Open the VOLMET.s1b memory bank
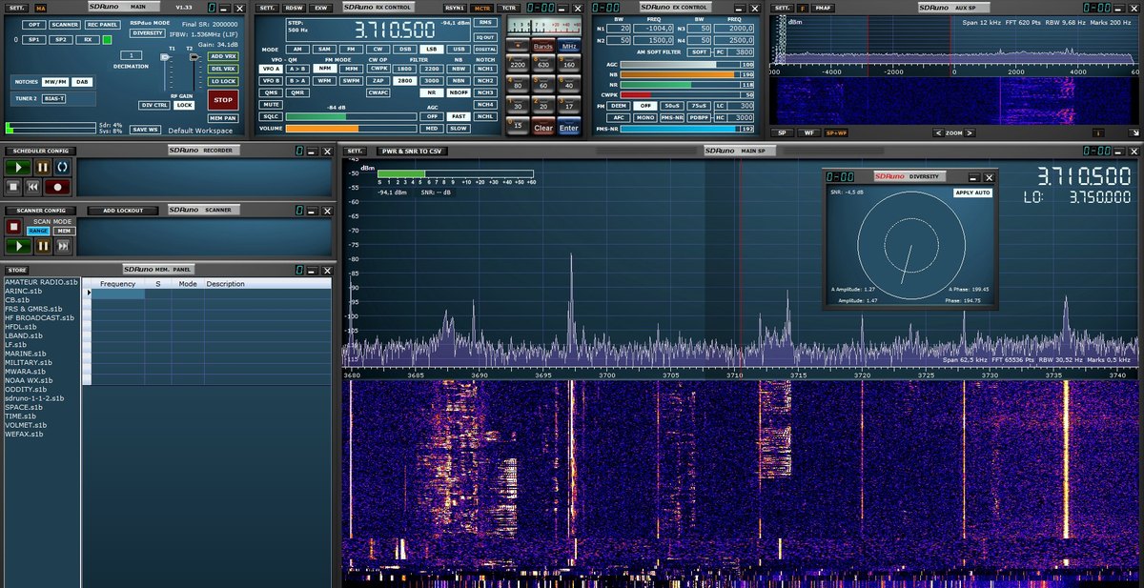Screen dimensions: 1144x588 tap(26, 425)
